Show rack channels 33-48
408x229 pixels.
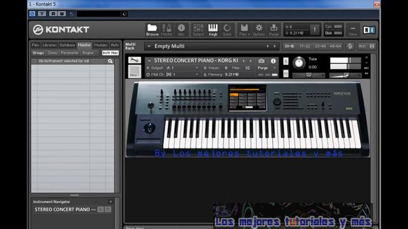320,46
